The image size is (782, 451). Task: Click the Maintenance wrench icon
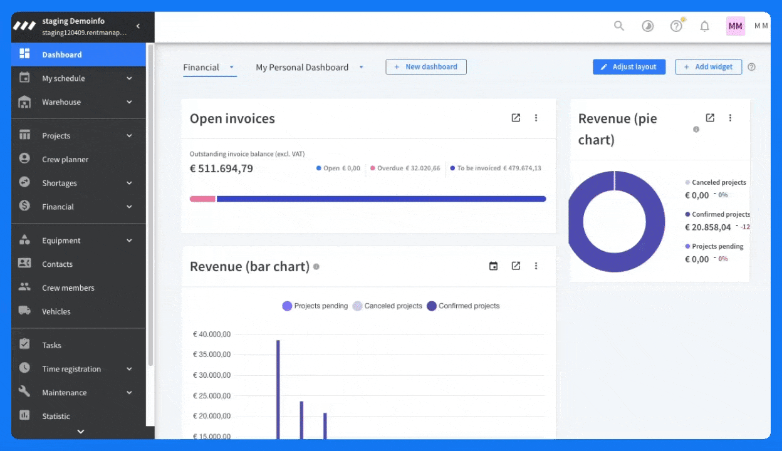click(x=24, y=392)
